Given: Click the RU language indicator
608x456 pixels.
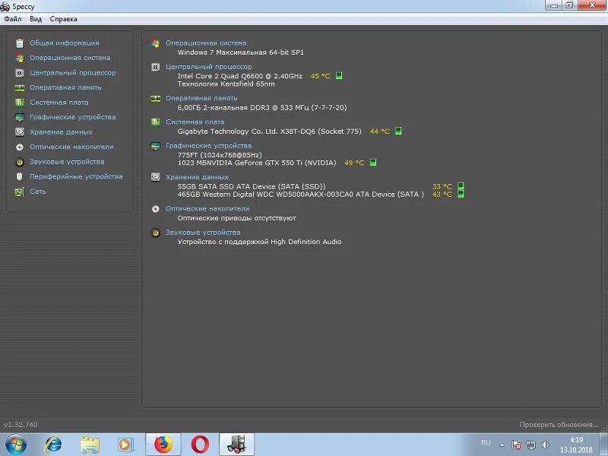Looking at the screenshot, I should tap(486, 443).
